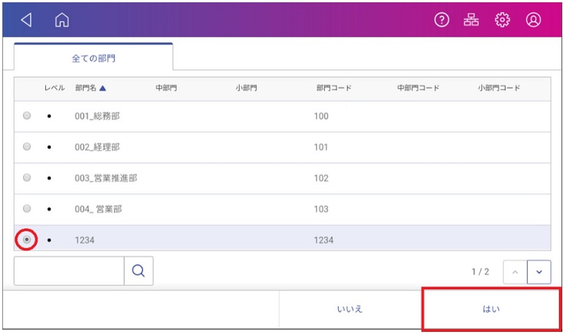This screenshot has width=564, height=333.
Task: Select the 1234 department radio button
Action: [x=26, y=239]
